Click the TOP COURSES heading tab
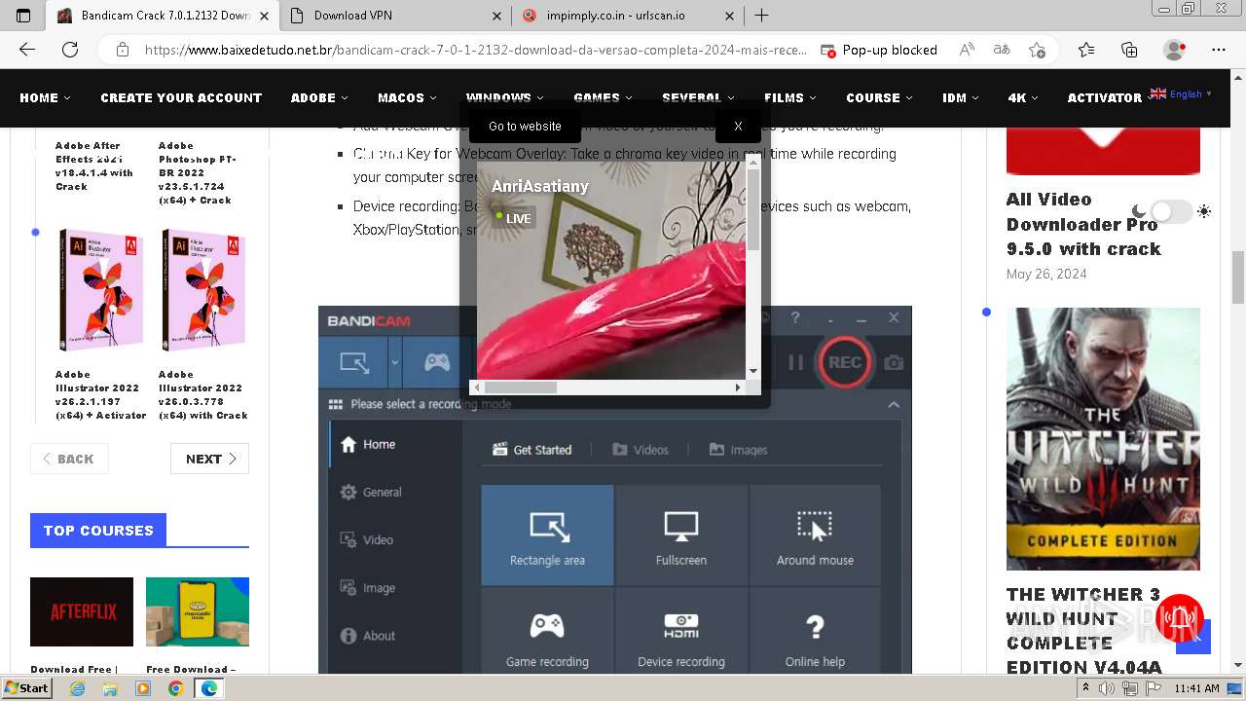This screenshot has height=701, width=1246. coord(98,531)
